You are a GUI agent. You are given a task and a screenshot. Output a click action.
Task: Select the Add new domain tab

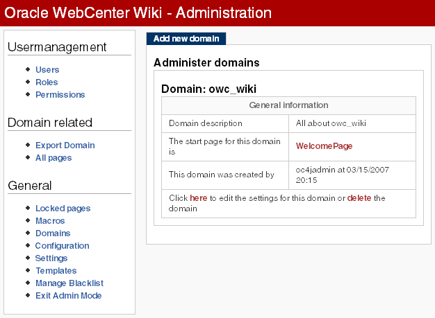pos(186,38)
